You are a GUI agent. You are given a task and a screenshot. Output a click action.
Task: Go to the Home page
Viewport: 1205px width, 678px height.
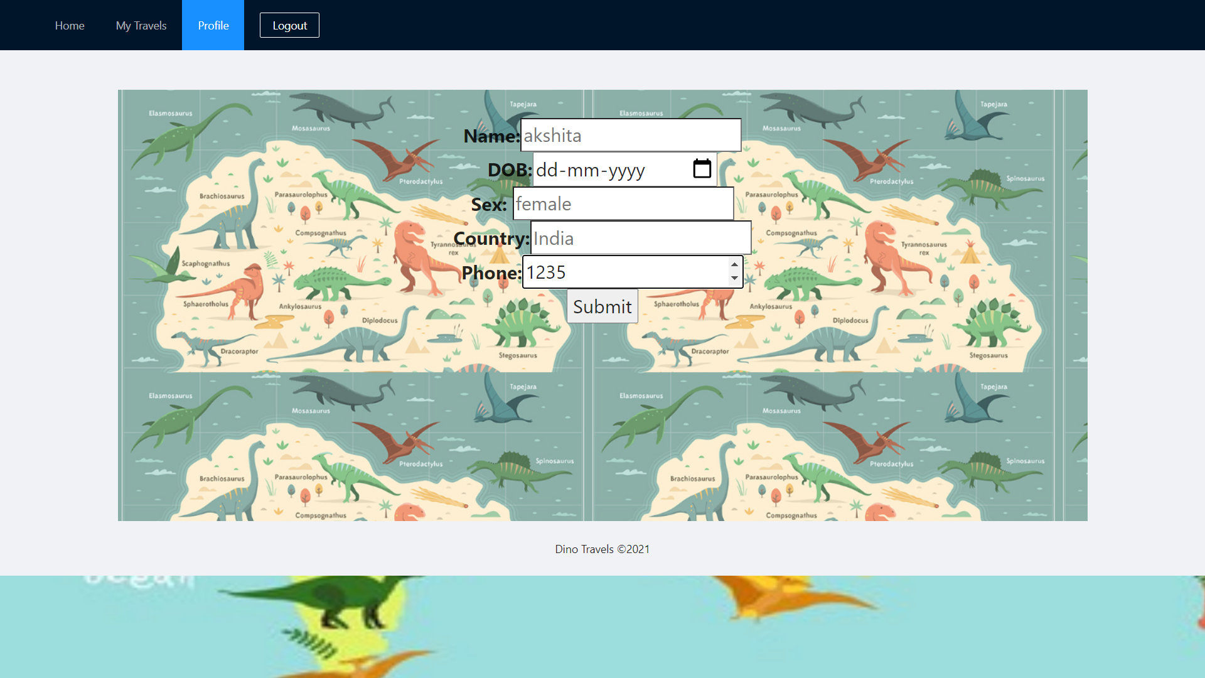click(x=70, y=26)
